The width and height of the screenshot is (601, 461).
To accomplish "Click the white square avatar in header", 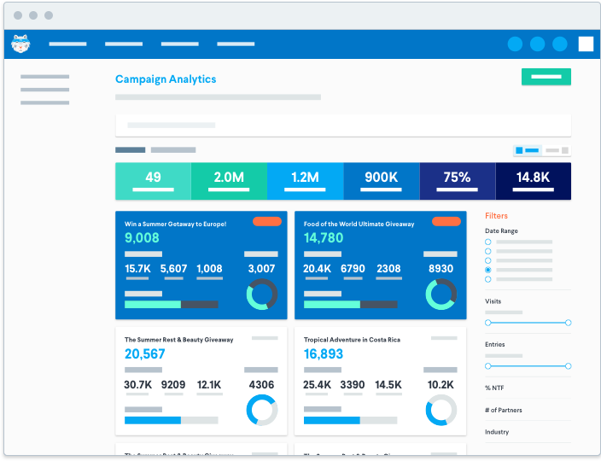I will pos(586,44).
